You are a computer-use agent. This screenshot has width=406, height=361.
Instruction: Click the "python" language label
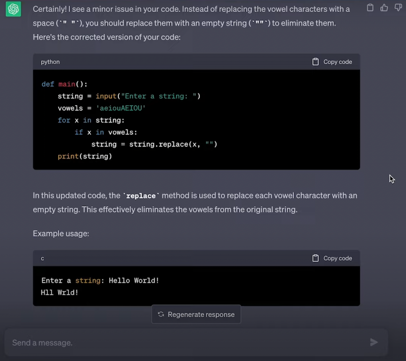(50, 62)
